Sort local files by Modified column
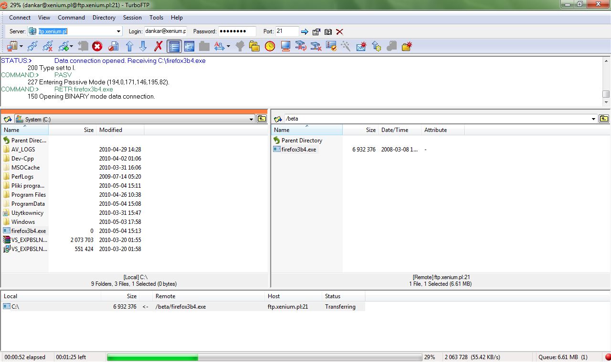The image size is (611, 362). pos(120,130)
